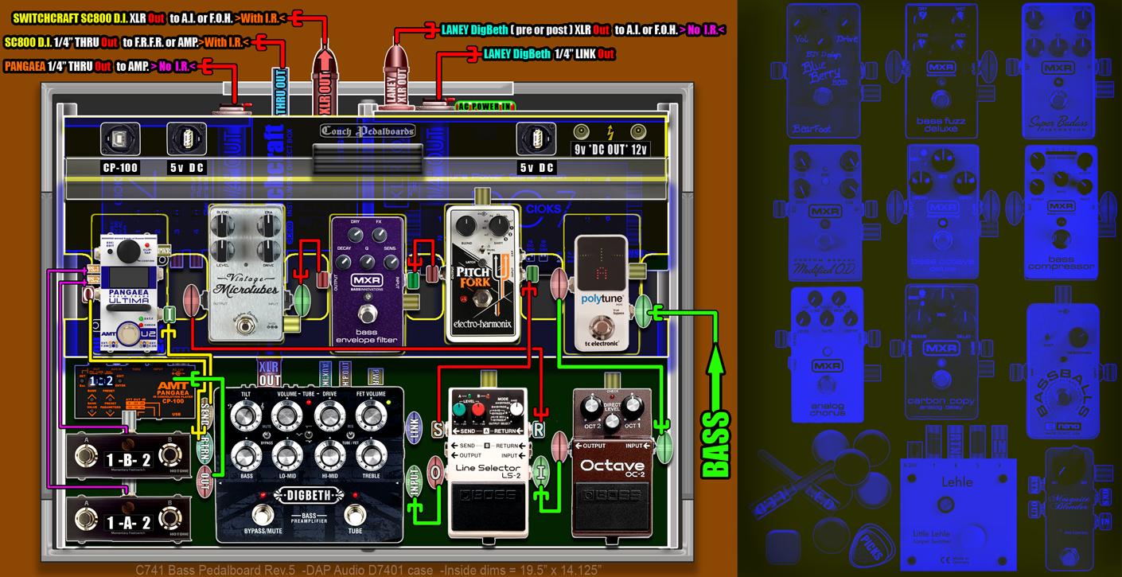Screen dimensions: 1122x577
Task: Adjust the Microtubes Level knob
Action: pyautogui.click(x=224, y=251)
